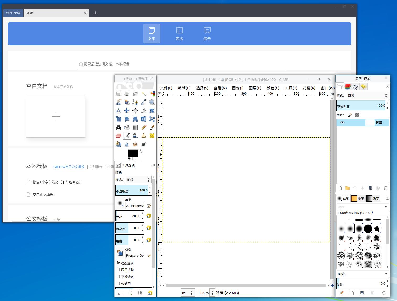Switch to the 图案 tab
The height and width of the screenshot is (301, 397).
(x=358, y=198)
